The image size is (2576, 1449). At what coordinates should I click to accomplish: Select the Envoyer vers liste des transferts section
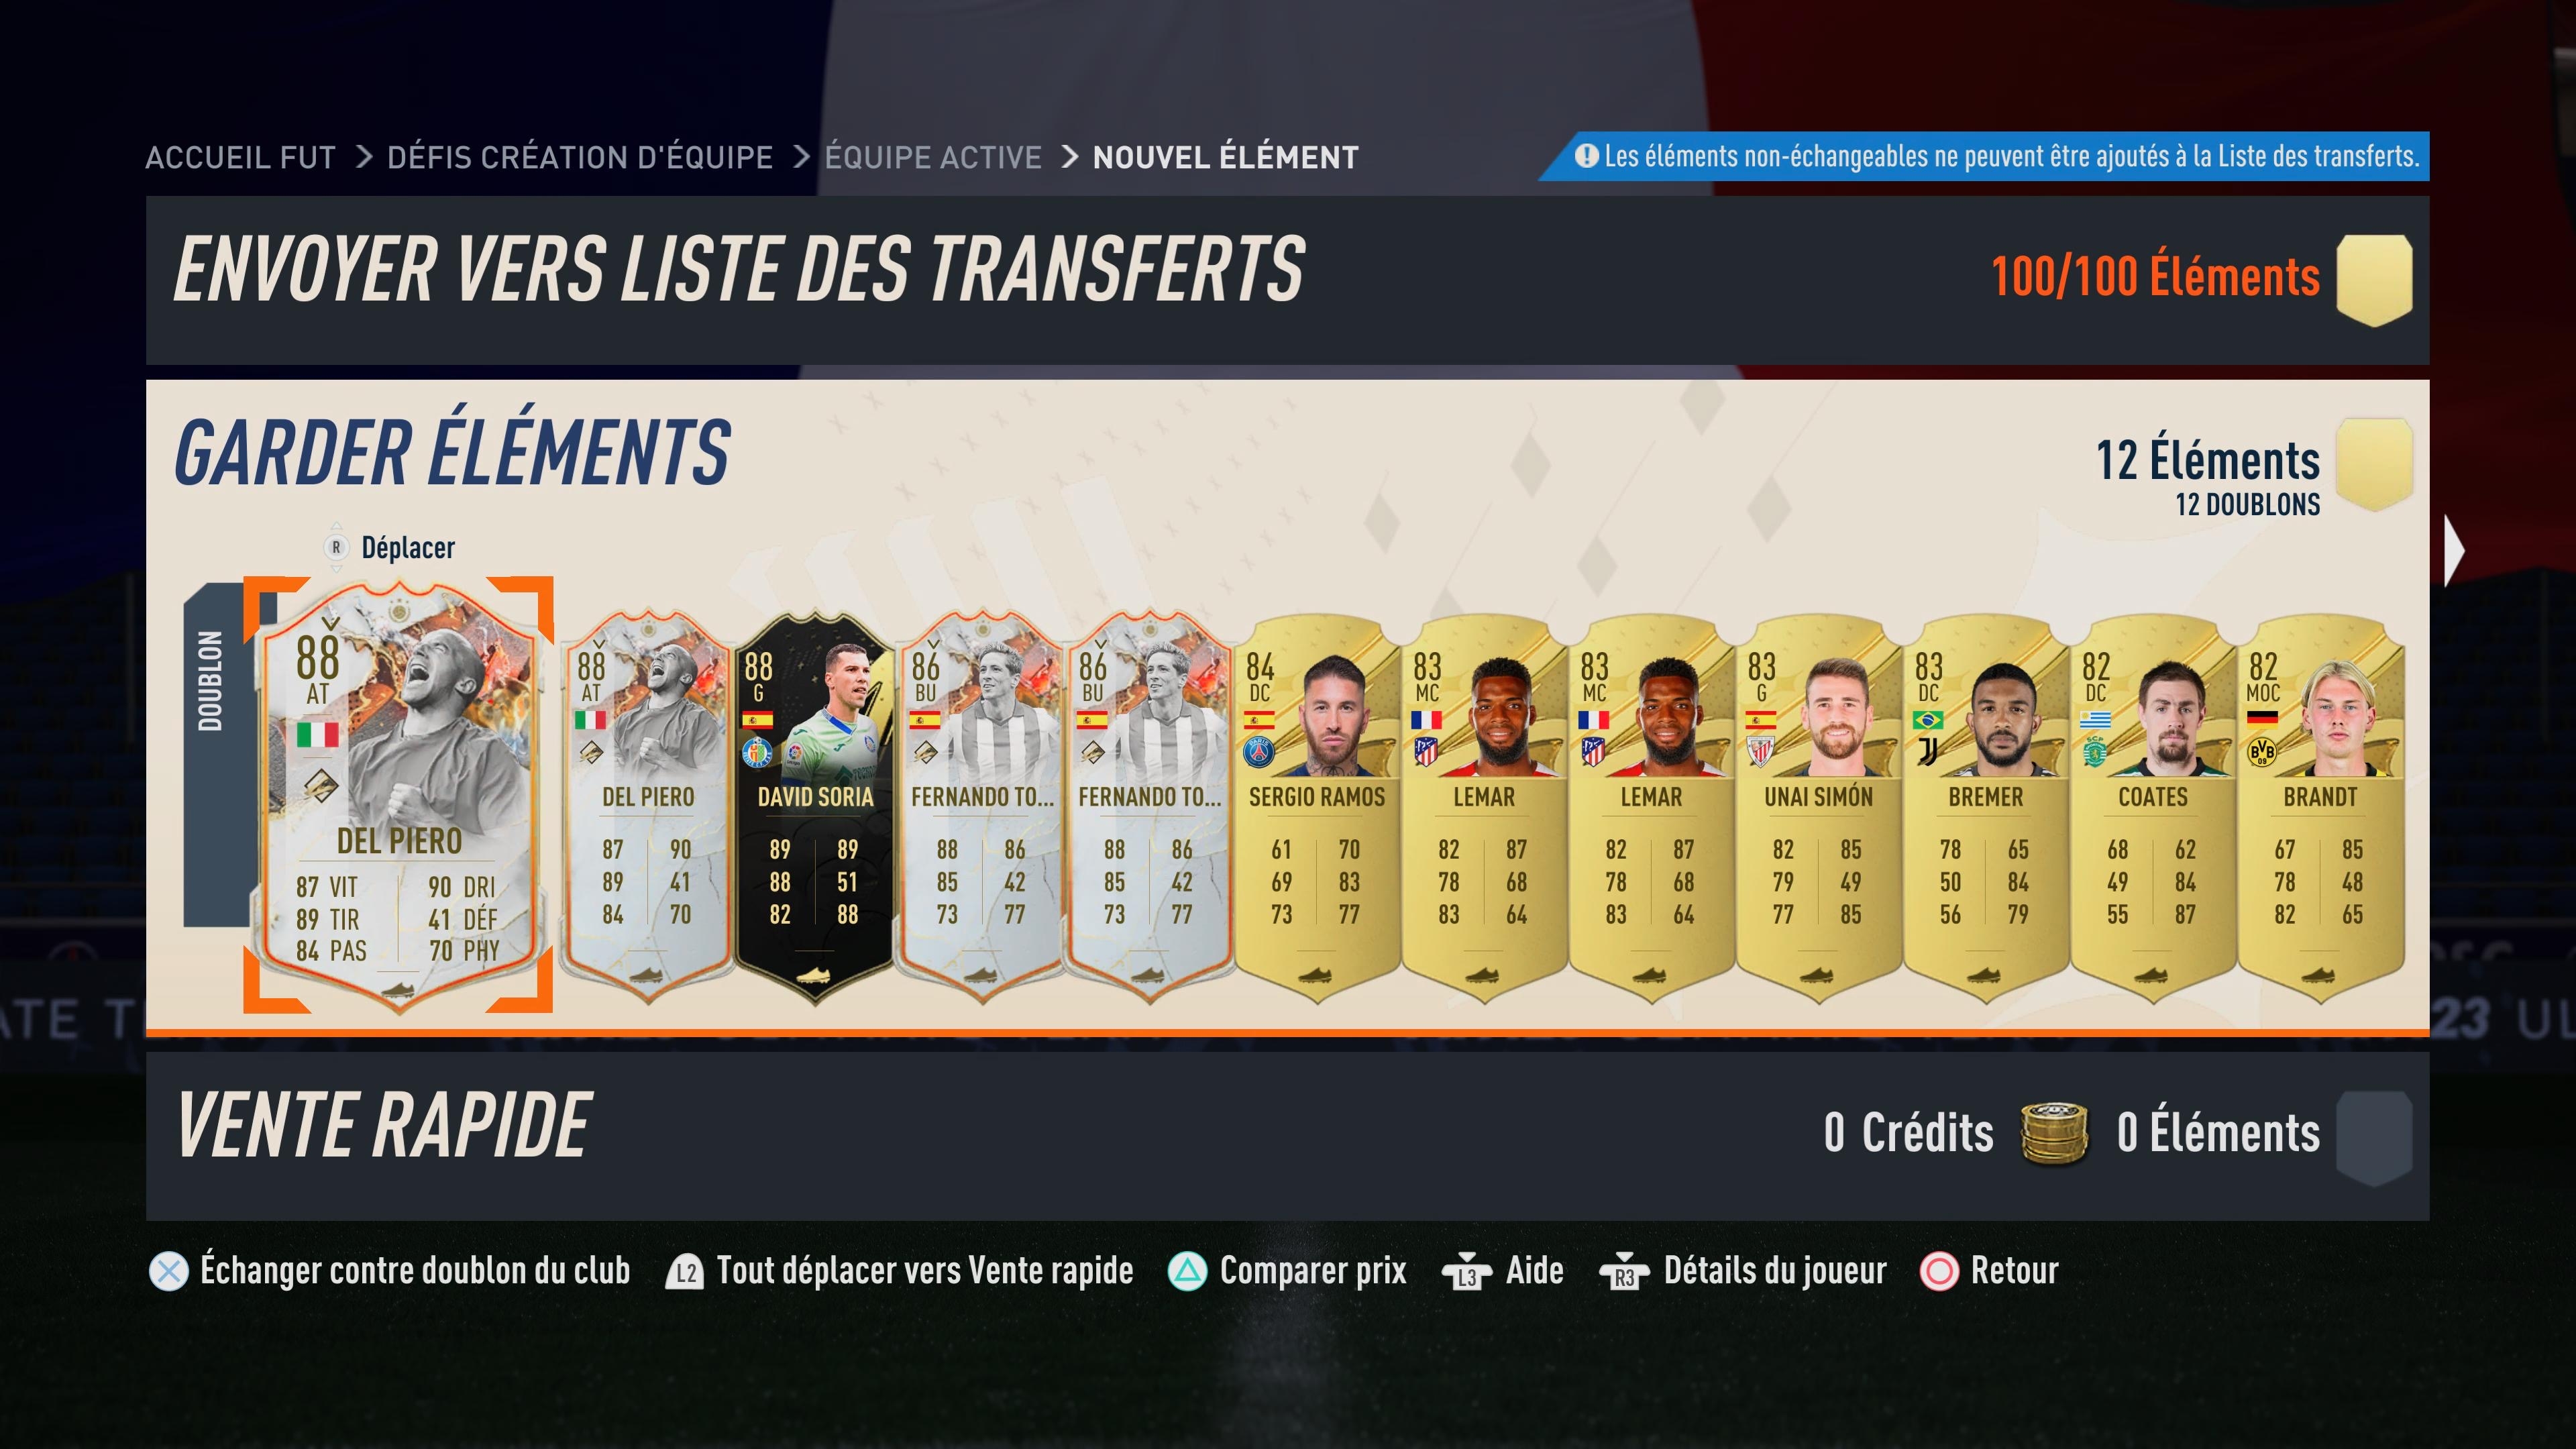[1287, 280]
